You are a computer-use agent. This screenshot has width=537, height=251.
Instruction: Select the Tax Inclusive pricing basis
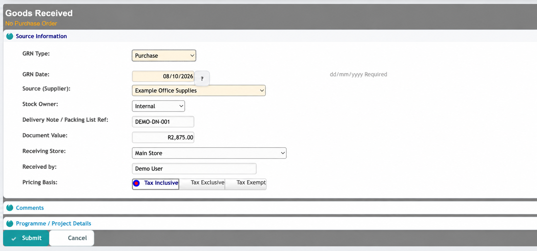coord(156,184)
